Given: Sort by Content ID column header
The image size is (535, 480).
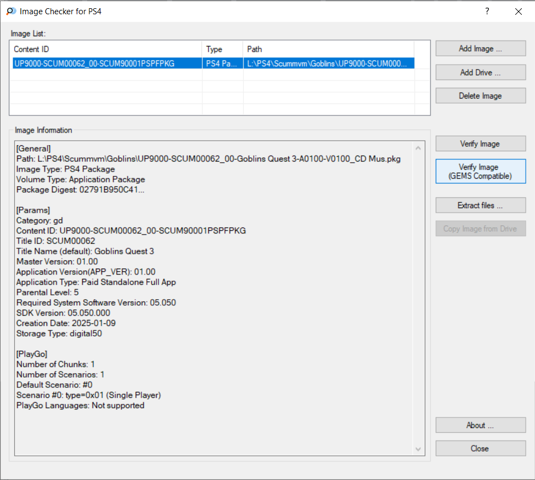Looking at the screenshot, I should (x=107, y=49).
